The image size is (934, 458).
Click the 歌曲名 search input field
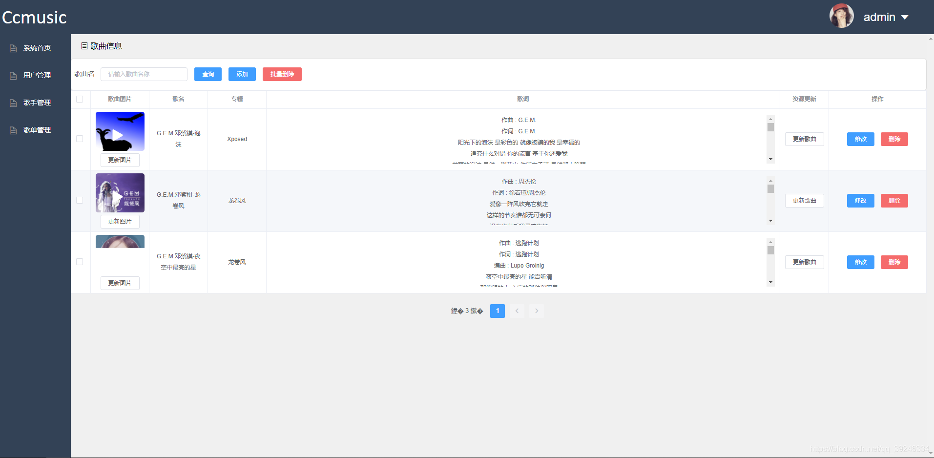(144, 74)
